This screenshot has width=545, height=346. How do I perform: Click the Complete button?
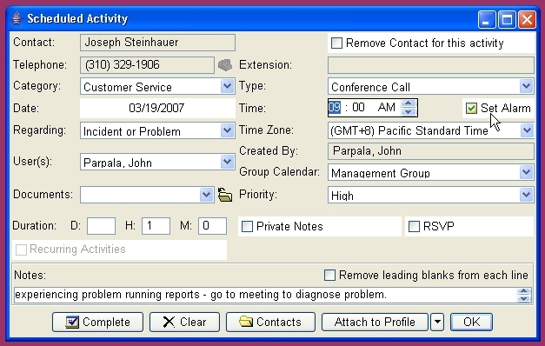pyautogui.click(x=97, y=322)
